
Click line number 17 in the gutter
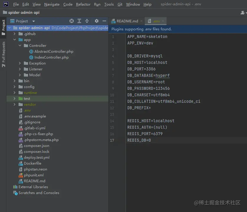coord(112,140)
